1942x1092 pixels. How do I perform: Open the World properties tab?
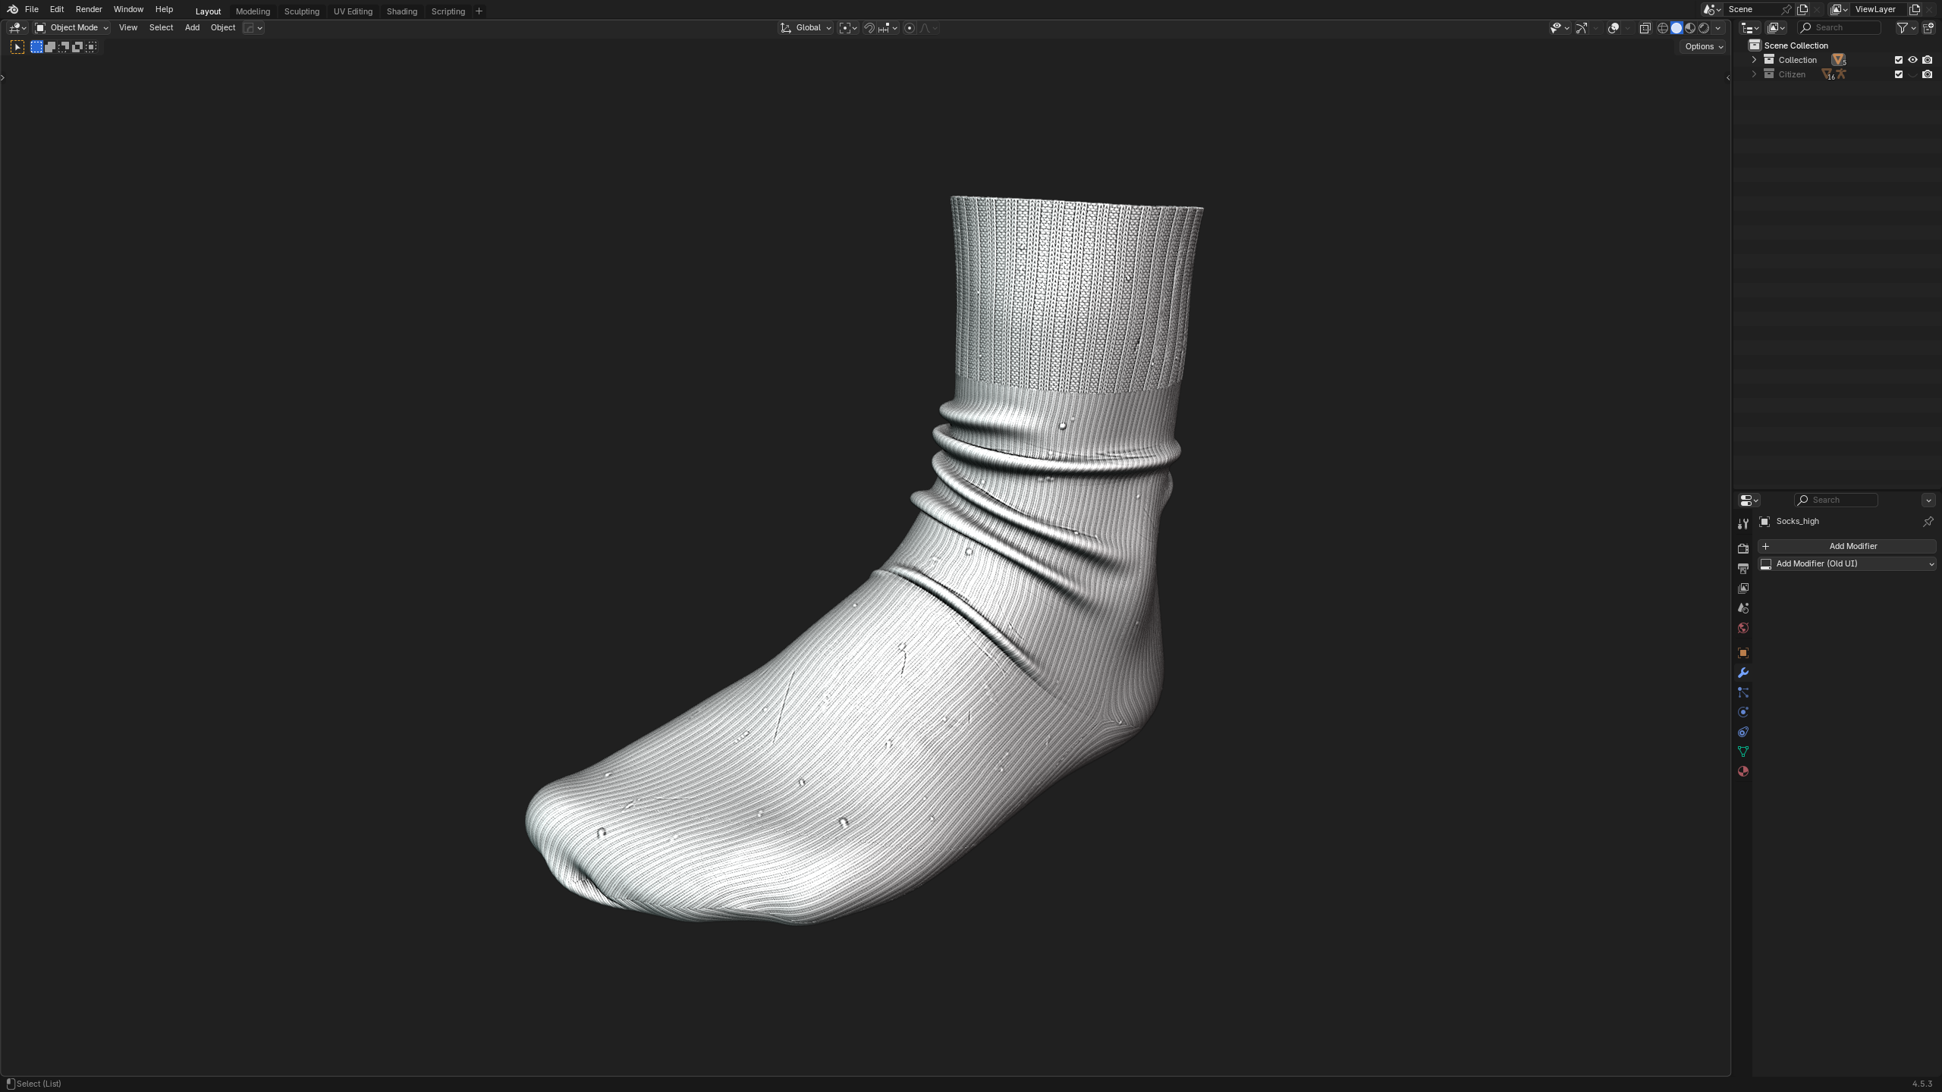pyautogui.click(x=1742, y=628)
